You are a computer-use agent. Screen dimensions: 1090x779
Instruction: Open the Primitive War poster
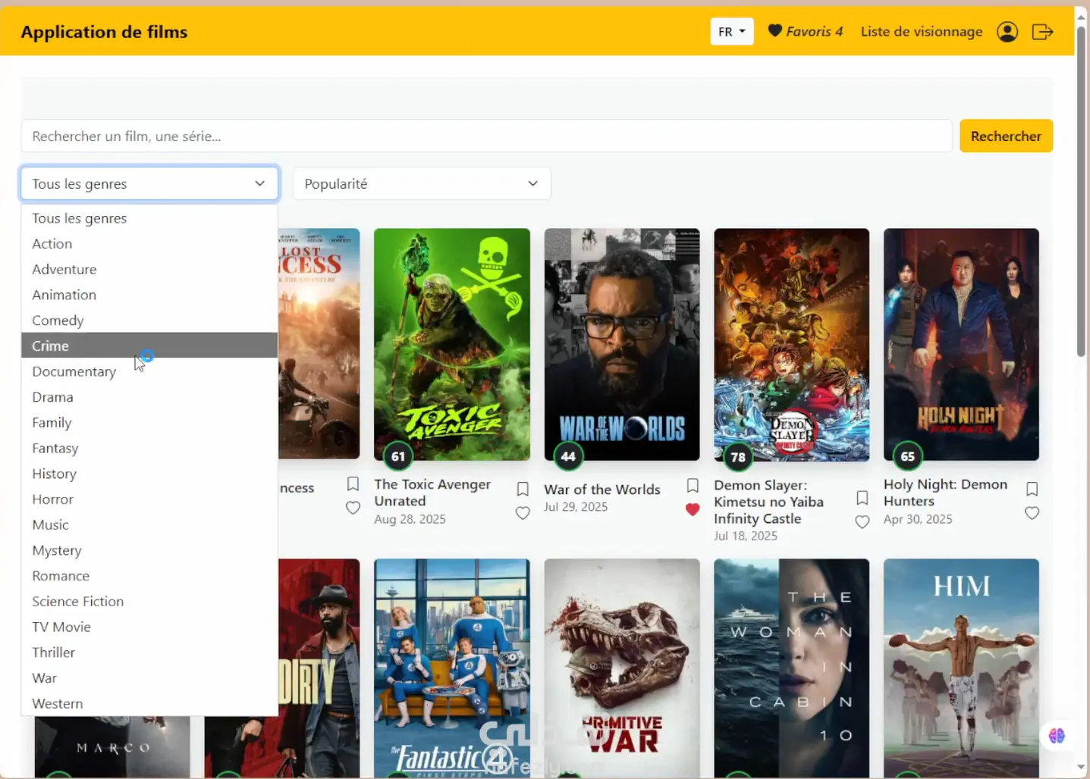622,668
